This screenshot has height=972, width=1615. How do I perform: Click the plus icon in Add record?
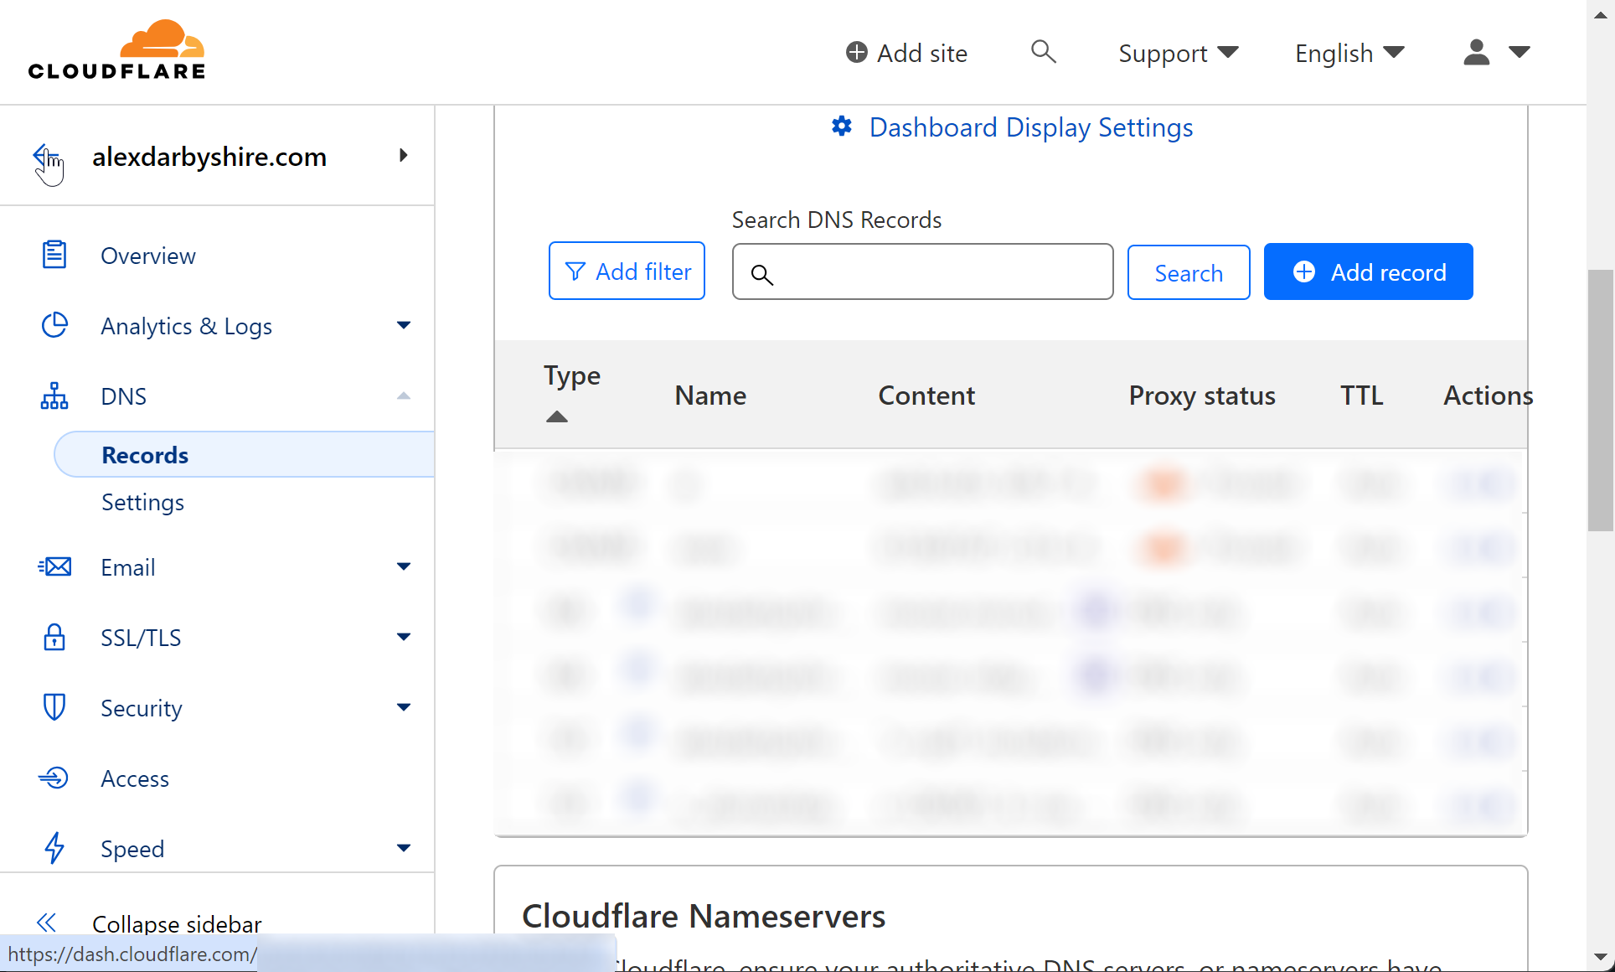1304,271
